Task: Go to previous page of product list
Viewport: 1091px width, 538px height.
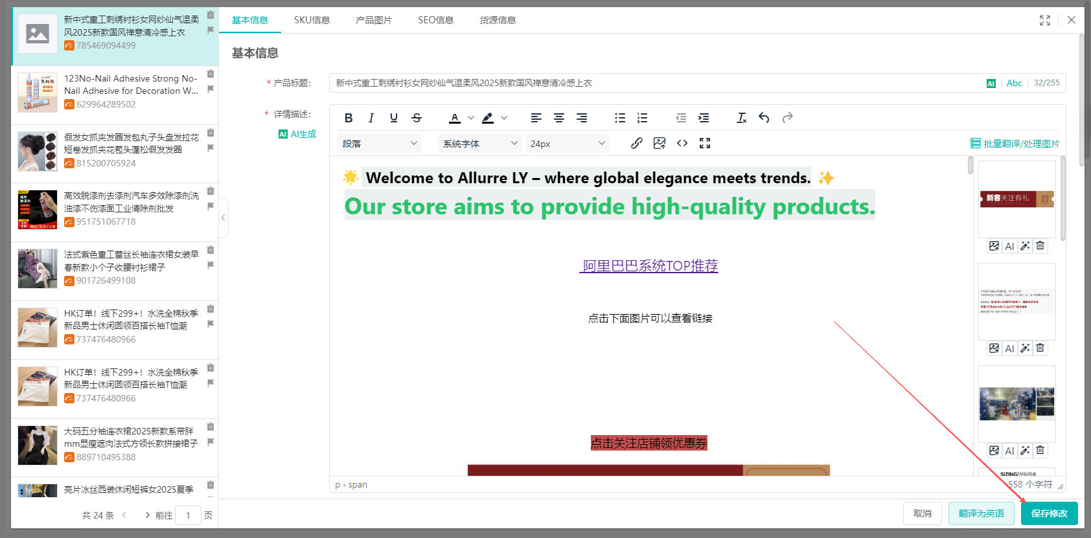Action: [x=124, y=515]
